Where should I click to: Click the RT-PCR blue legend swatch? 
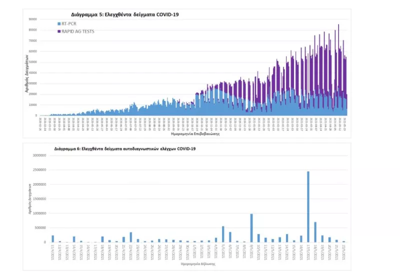point(59,23)
